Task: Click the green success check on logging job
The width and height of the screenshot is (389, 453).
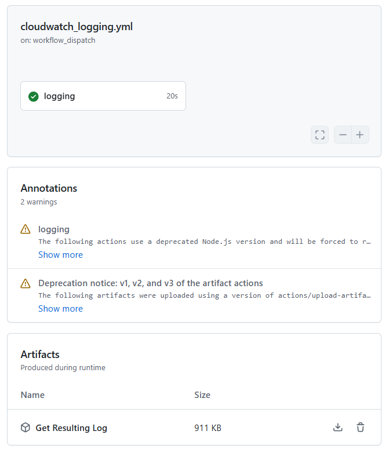Action: pos(34,97)
